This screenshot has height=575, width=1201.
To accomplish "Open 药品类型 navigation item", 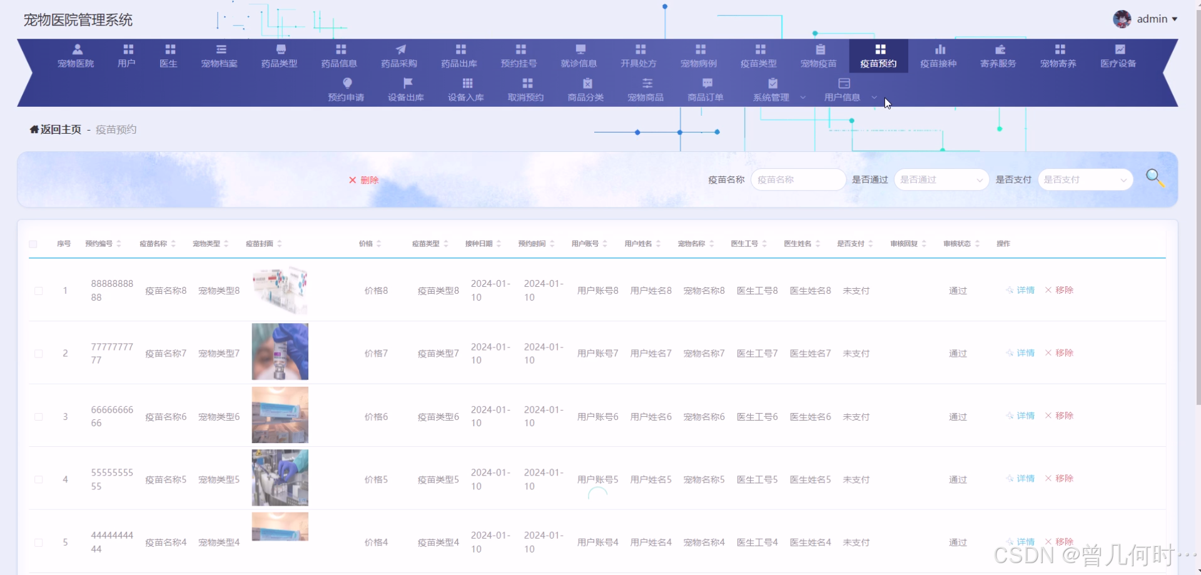I will coord(280,56).
